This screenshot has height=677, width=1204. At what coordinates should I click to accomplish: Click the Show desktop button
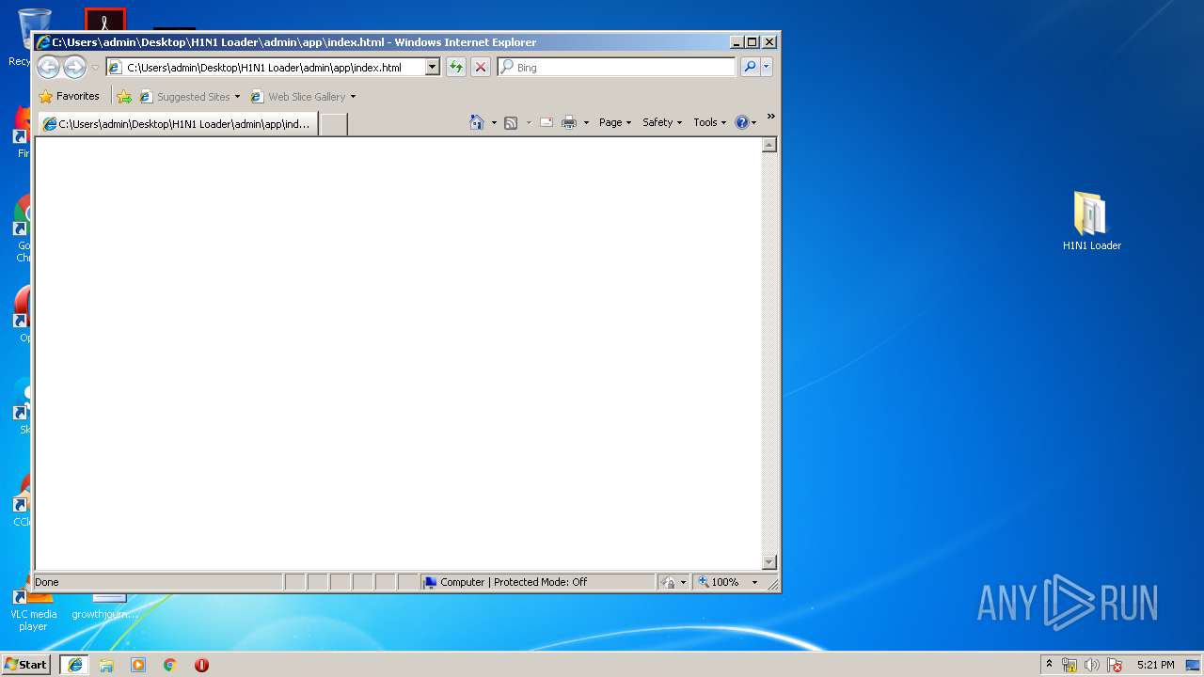coord(1193,665)
